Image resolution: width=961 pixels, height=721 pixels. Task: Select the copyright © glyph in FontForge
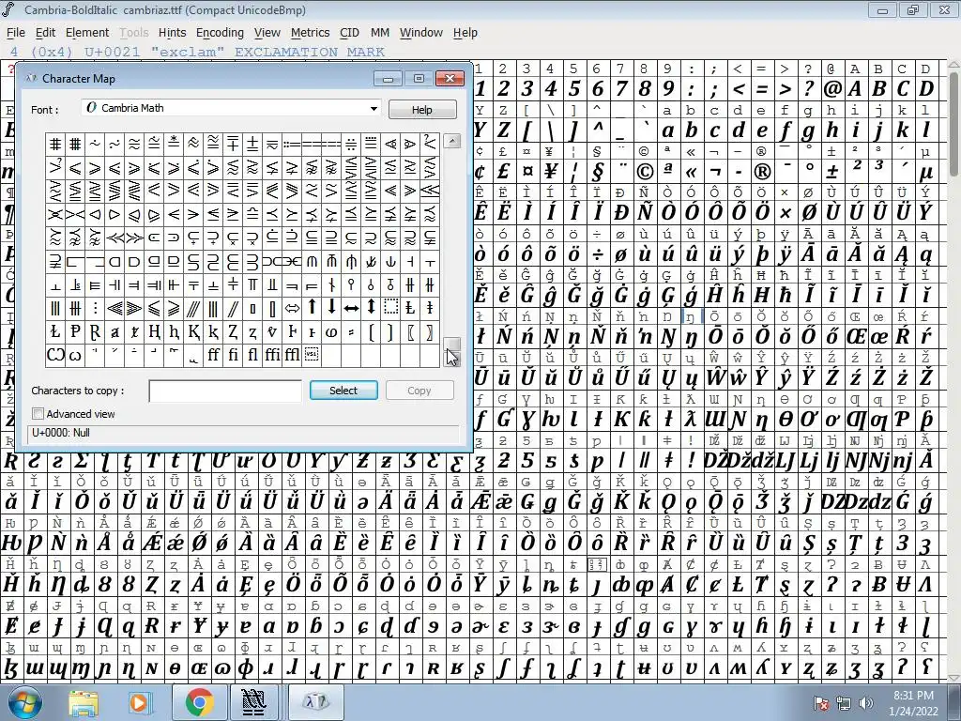(644, 171)
